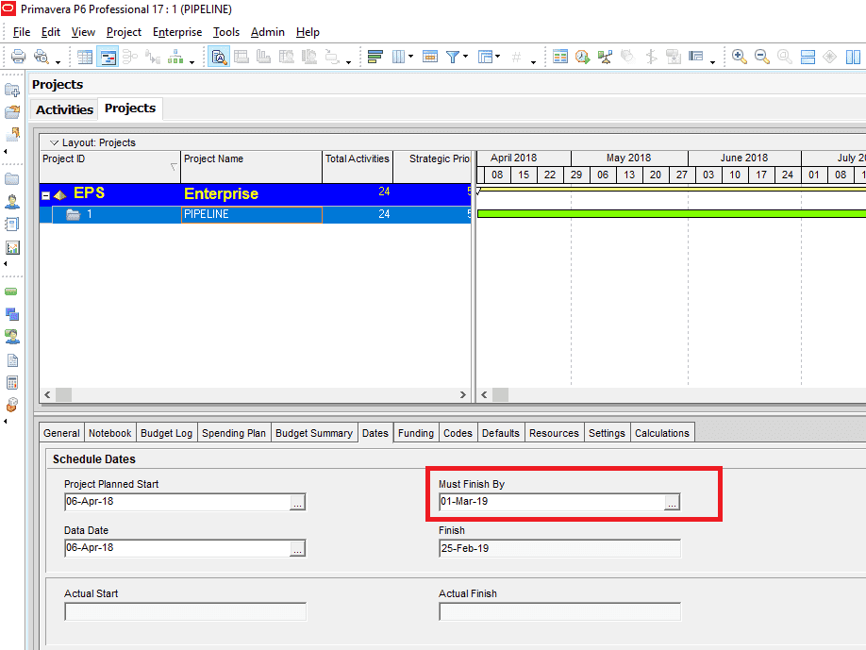Open the Tracking chart icon in sidebar

pos(12,247)
